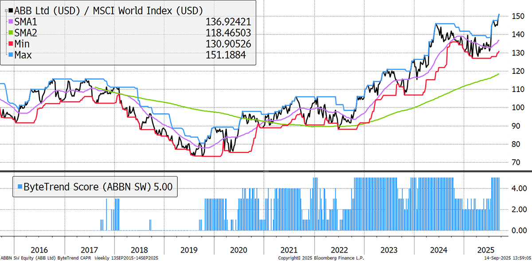
Task: Pick the blue Max series swatch
Action: (x=11, y=55)
